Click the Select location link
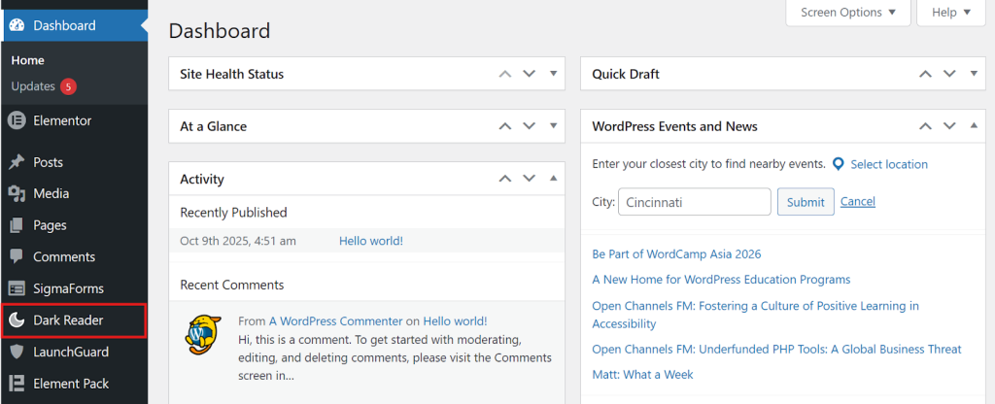Screen dimensions: 995x404 (889, 164)
